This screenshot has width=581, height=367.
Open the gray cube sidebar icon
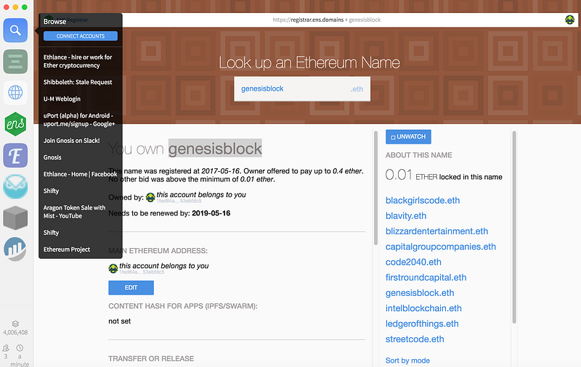click(x=15, y=218)
